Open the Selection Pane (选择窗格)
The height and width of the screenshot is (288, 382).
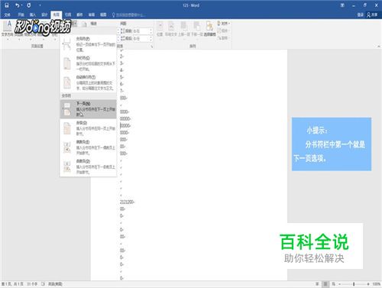(x=209, y=29)
